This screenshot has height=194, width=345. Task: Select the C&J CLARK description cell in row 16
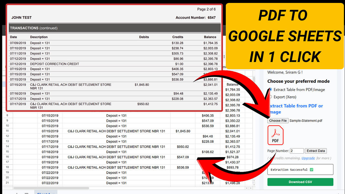tap(116, 157)
